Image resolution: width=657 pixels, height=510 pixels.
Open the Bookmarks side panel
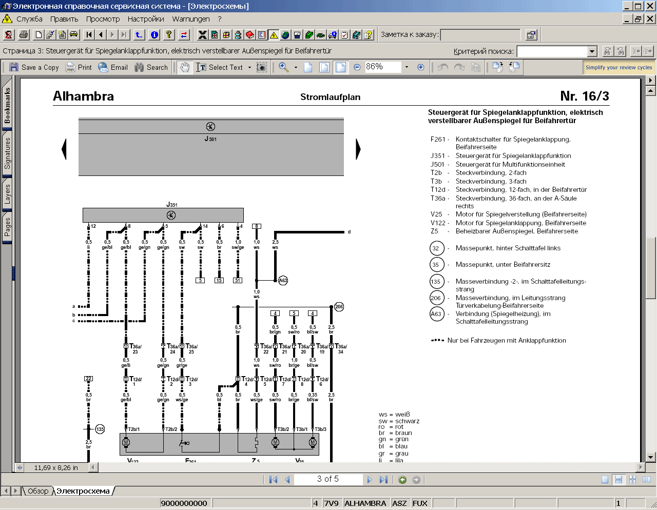coord(7,105)
